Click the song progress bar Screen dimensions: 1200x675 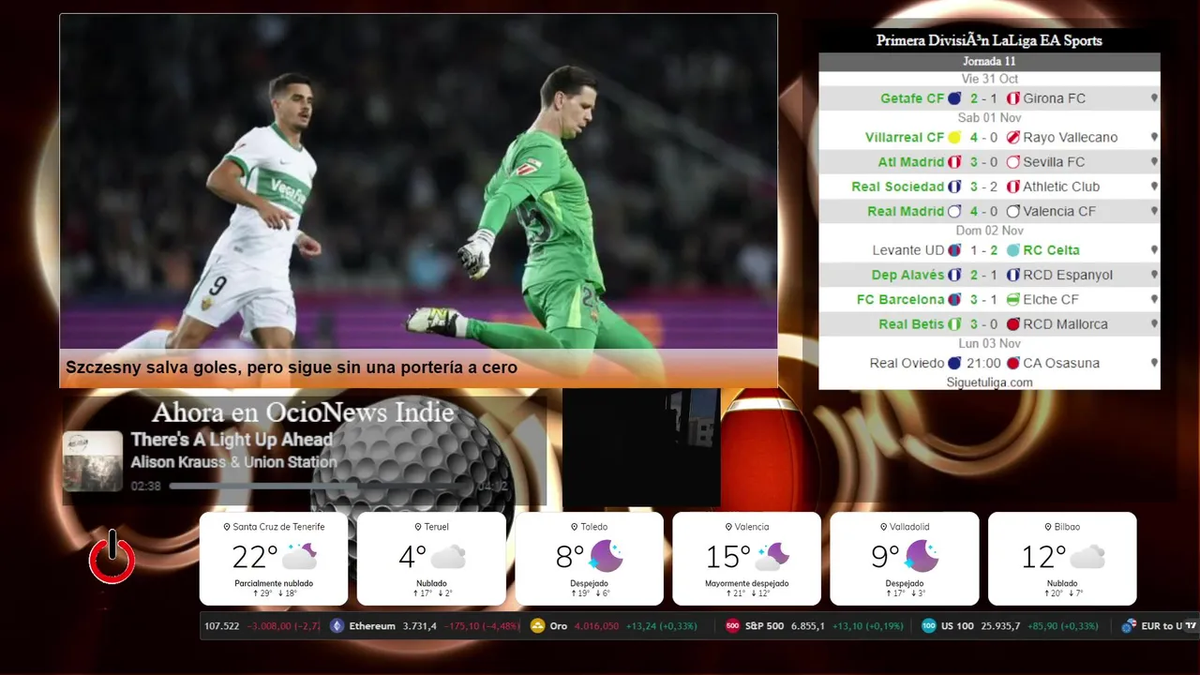coord(321,487)
